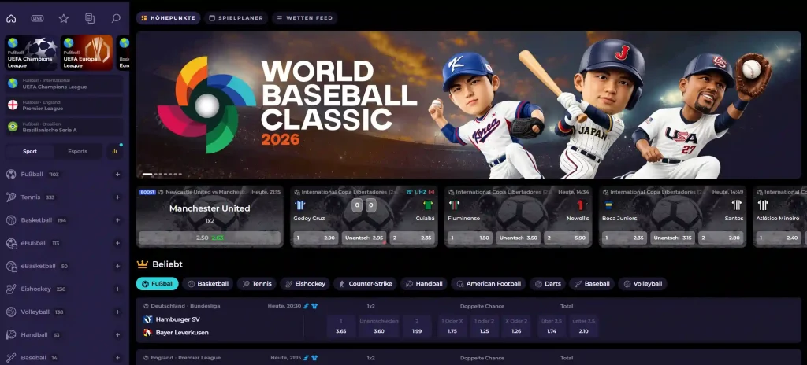Click the Volleyball icon in sidebar

(11, 312)
